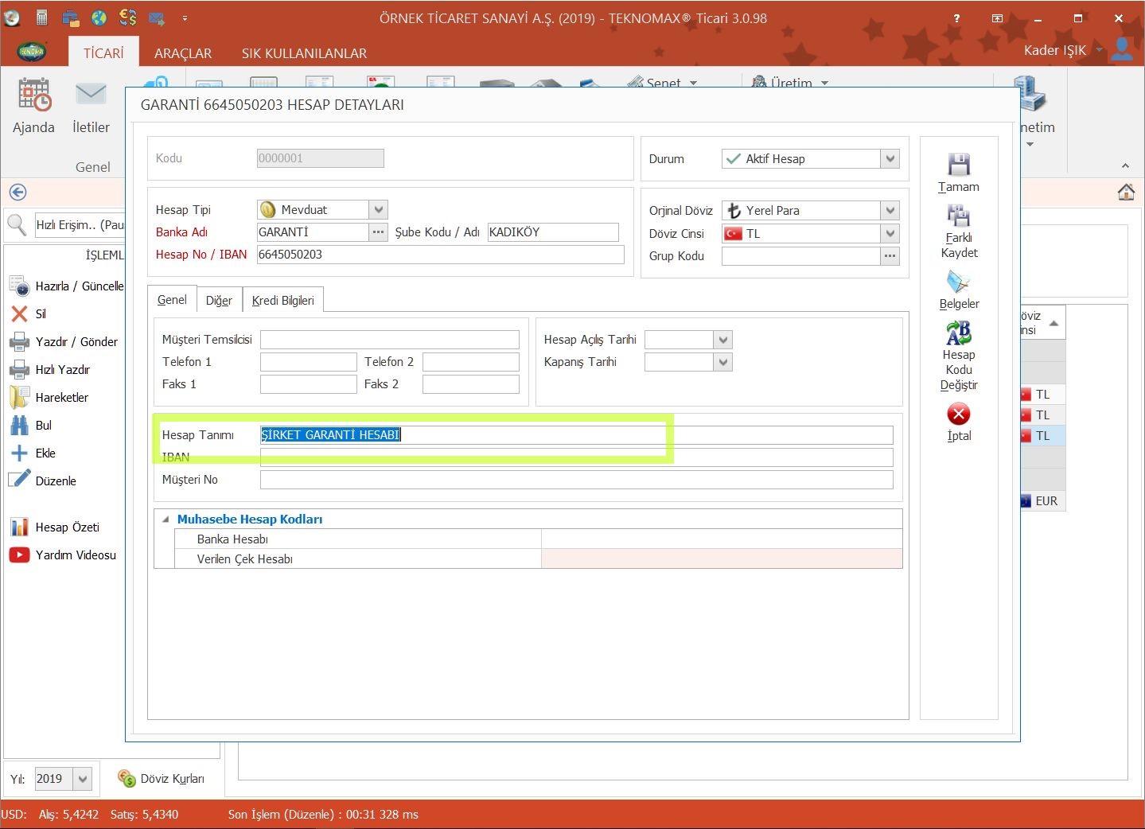Click Grup Kodu browse ellipsis button
The width and height of the screenshot is (1145, 829).
click(890, 256)
